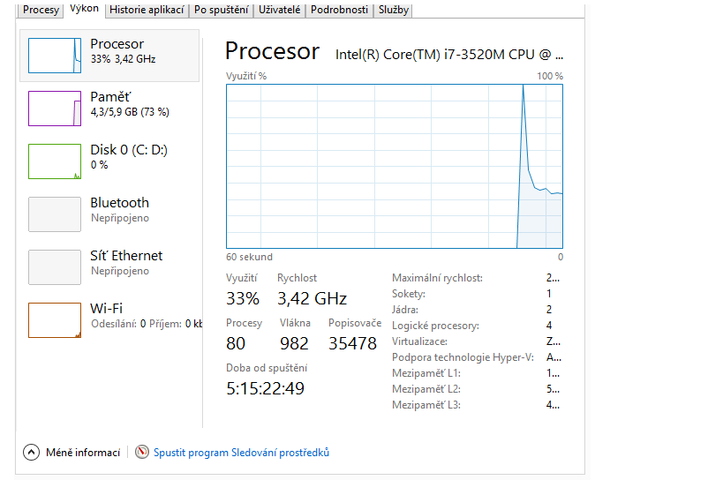Viewport: 723px width, 480px height.
Task: Open the Historie aplikací tab
Action: pyautogui.click(x=147, y=11)
